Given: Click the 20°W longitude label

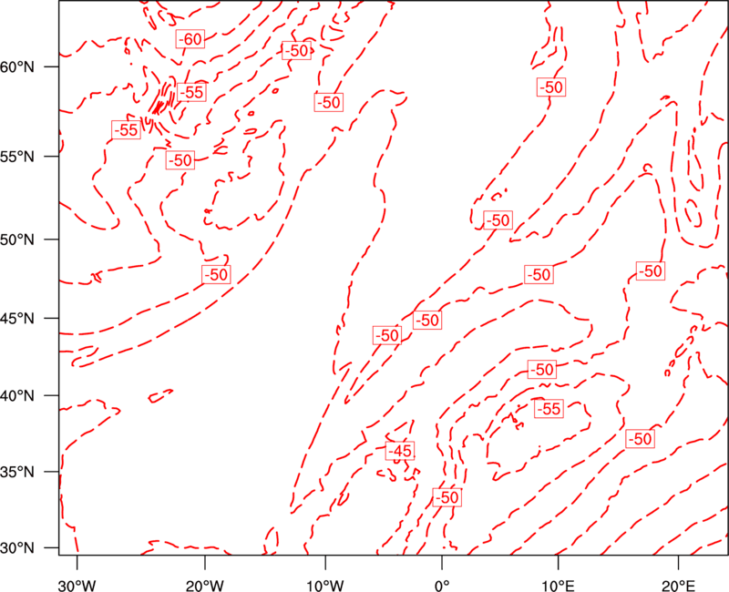Looking at the screenshot, I should (204, 586).
